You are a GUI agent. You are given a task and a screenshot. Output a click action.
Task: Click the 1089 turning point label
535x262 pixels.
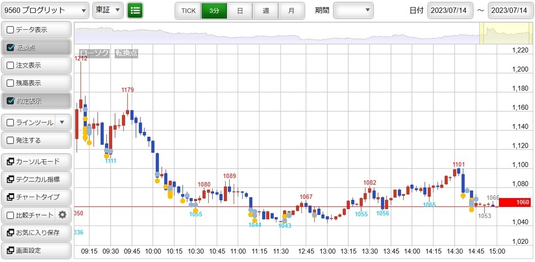230,176
